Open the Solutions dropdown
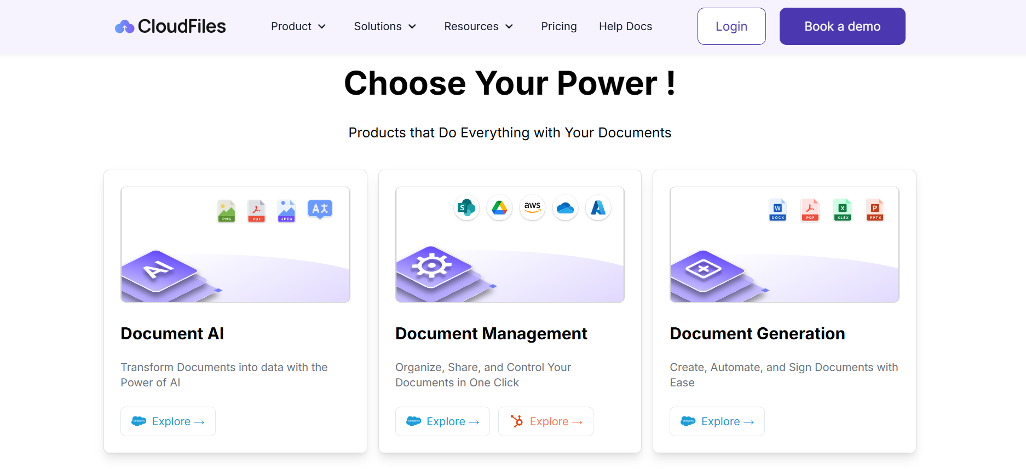Image resolution: width=1026 pixels, height=469 pixels. pyautogui.click(x=385, y=26)
